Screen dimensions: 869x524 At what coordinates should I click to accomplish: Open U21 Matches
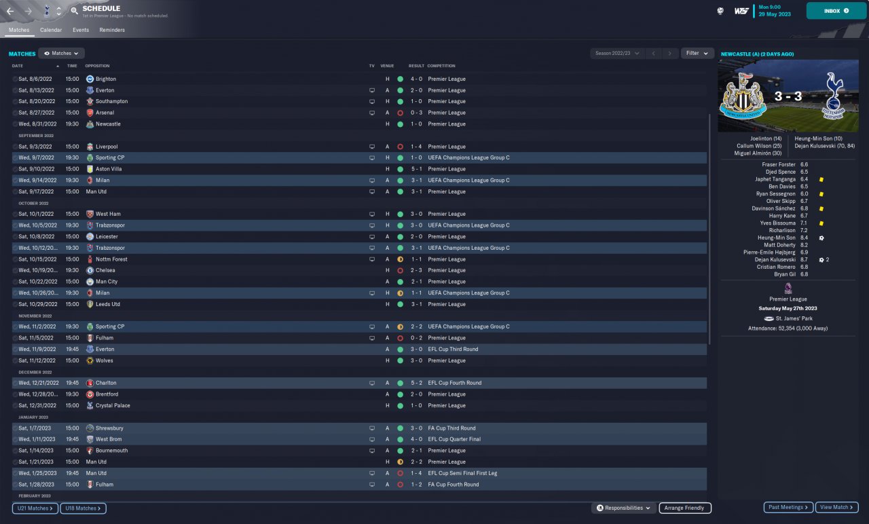[35, 508]
